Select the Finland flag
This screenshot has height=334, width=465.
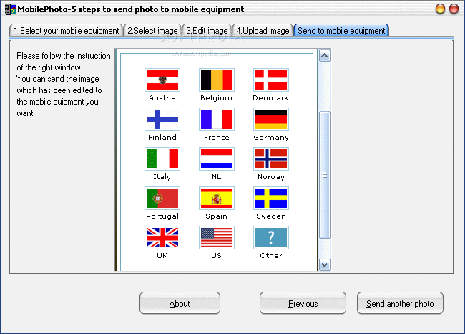coord(162,120)
